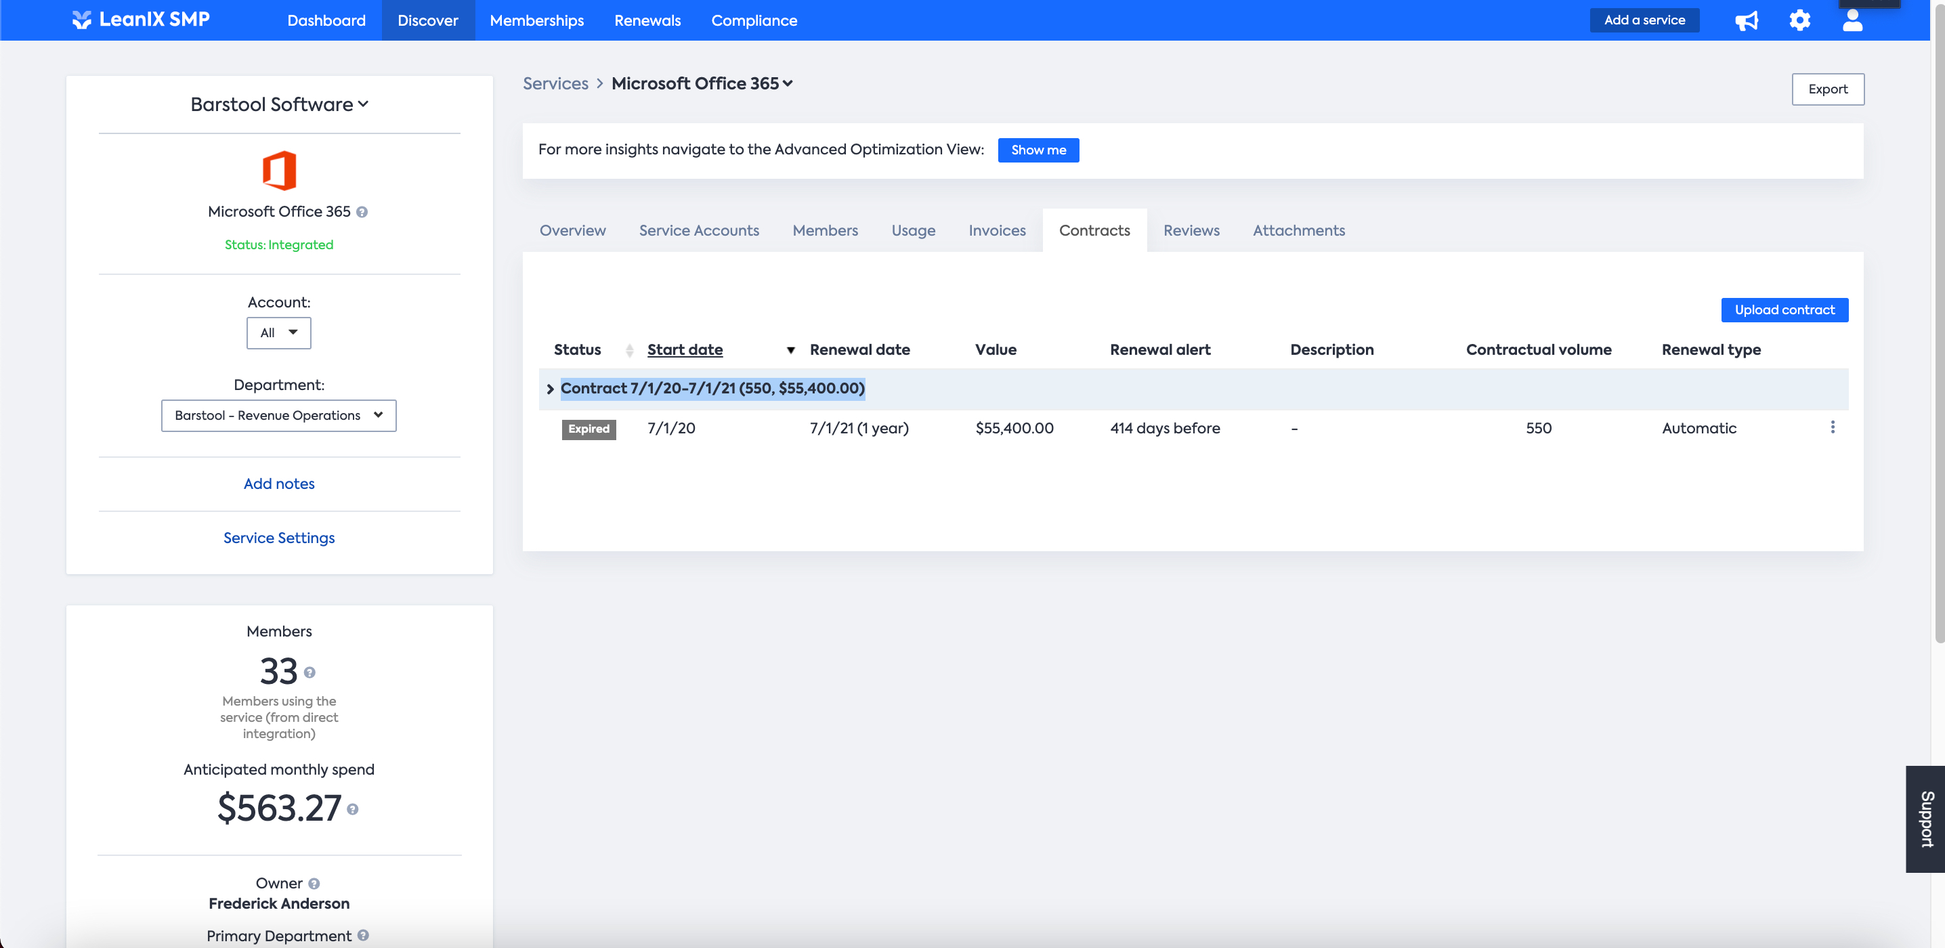Switch to the Reviews tab
Viewport: 1945px width, 948px height.
pos(1191,231)
